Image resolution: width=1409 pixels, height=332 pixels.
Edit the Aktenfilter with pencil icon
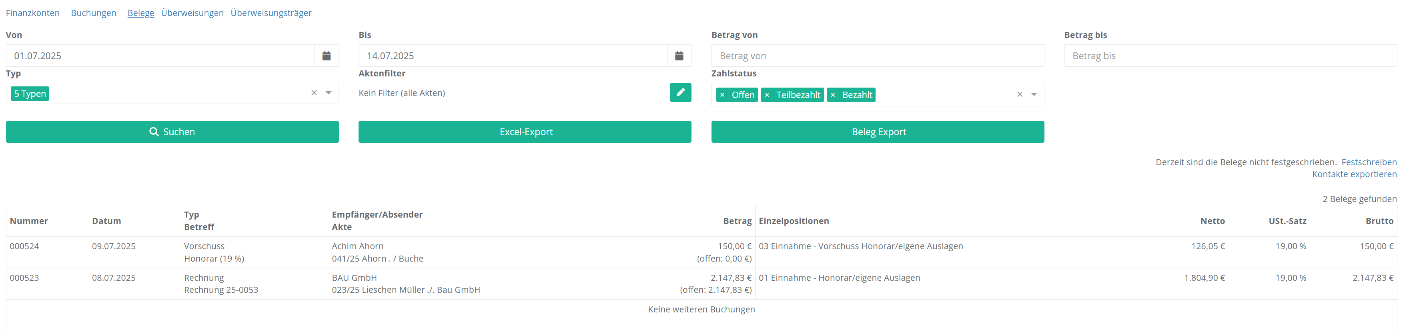click(x=680, y=92)
